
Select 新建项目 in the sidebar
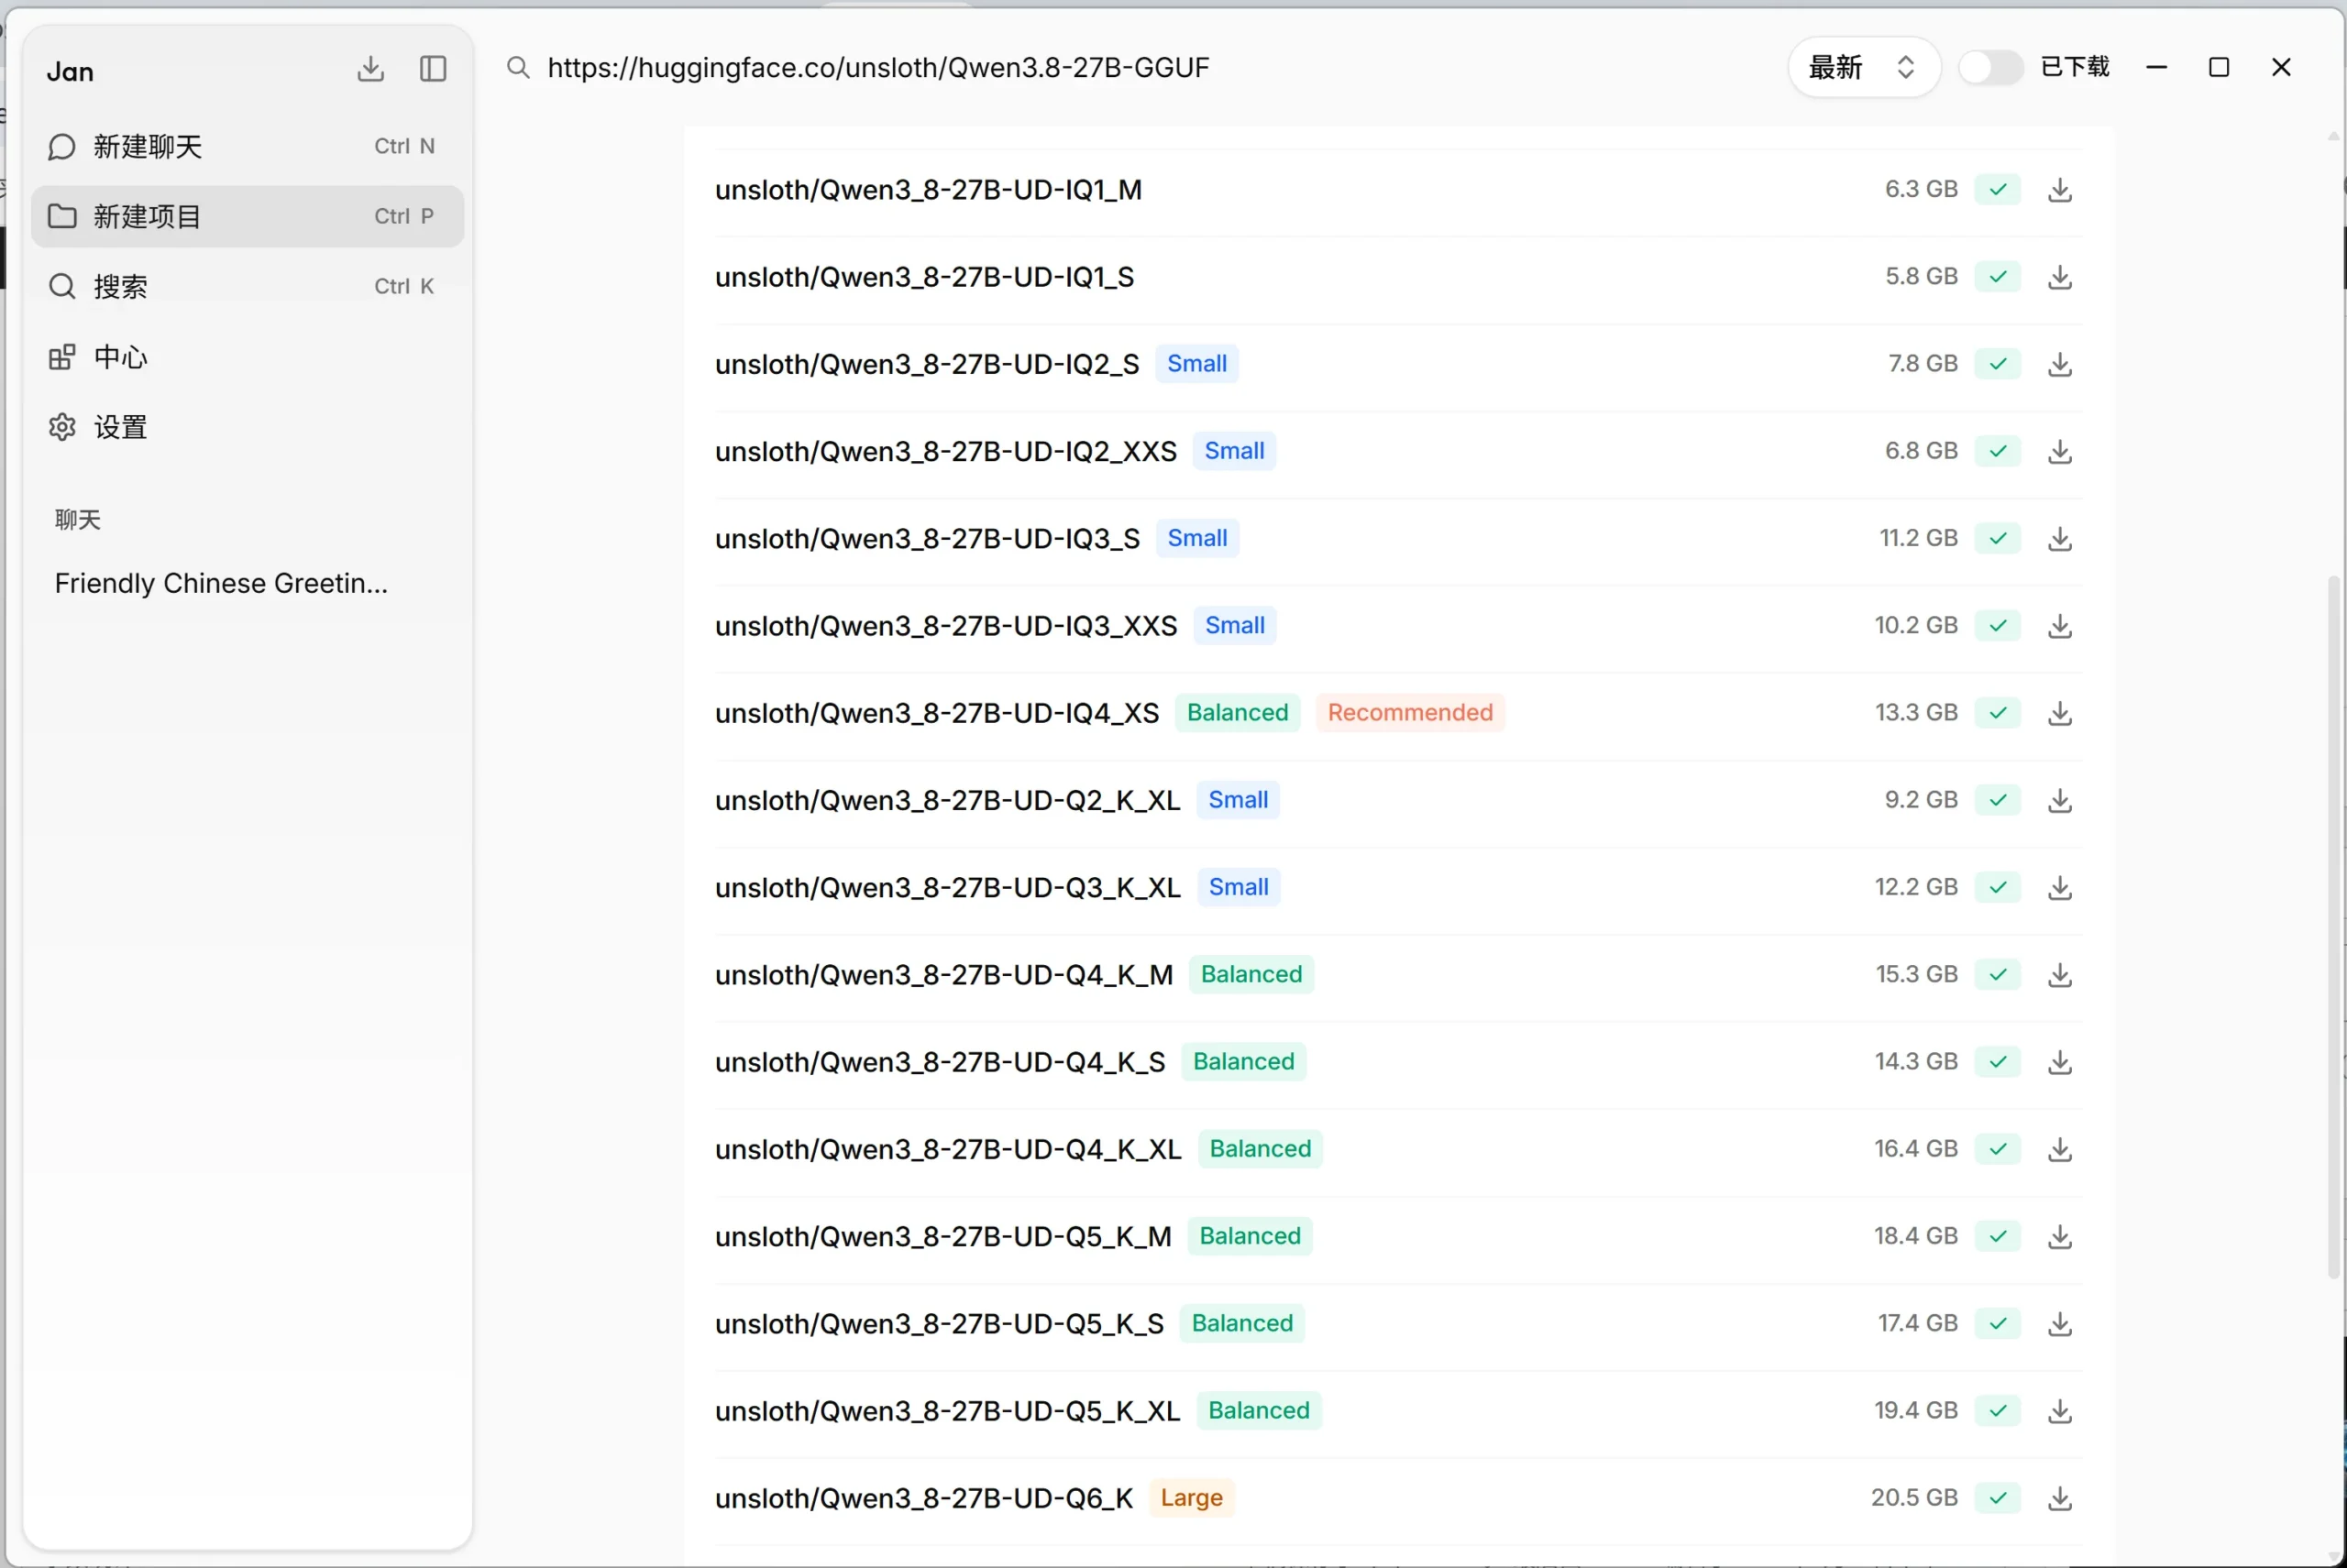248,216
